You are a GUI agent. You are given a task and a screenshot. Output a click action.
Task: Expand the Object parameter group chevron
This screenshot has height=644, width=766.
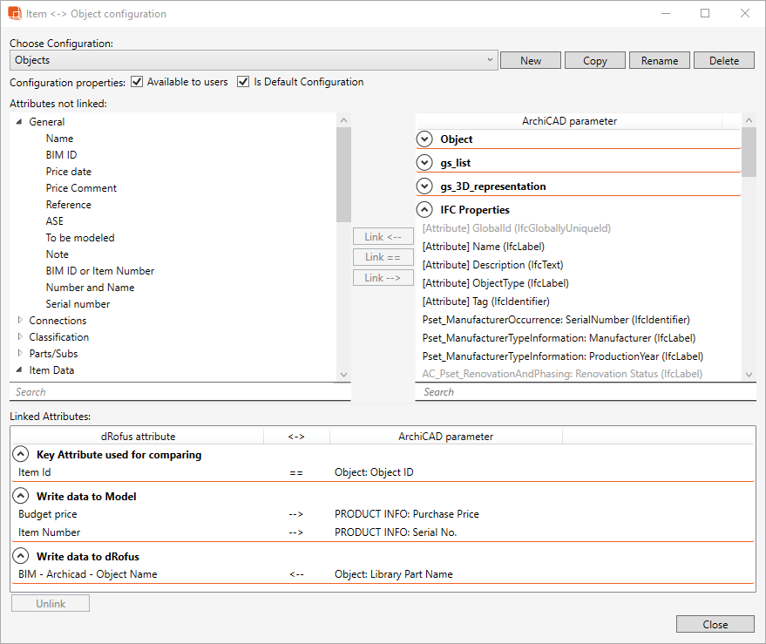click(424, 139)
